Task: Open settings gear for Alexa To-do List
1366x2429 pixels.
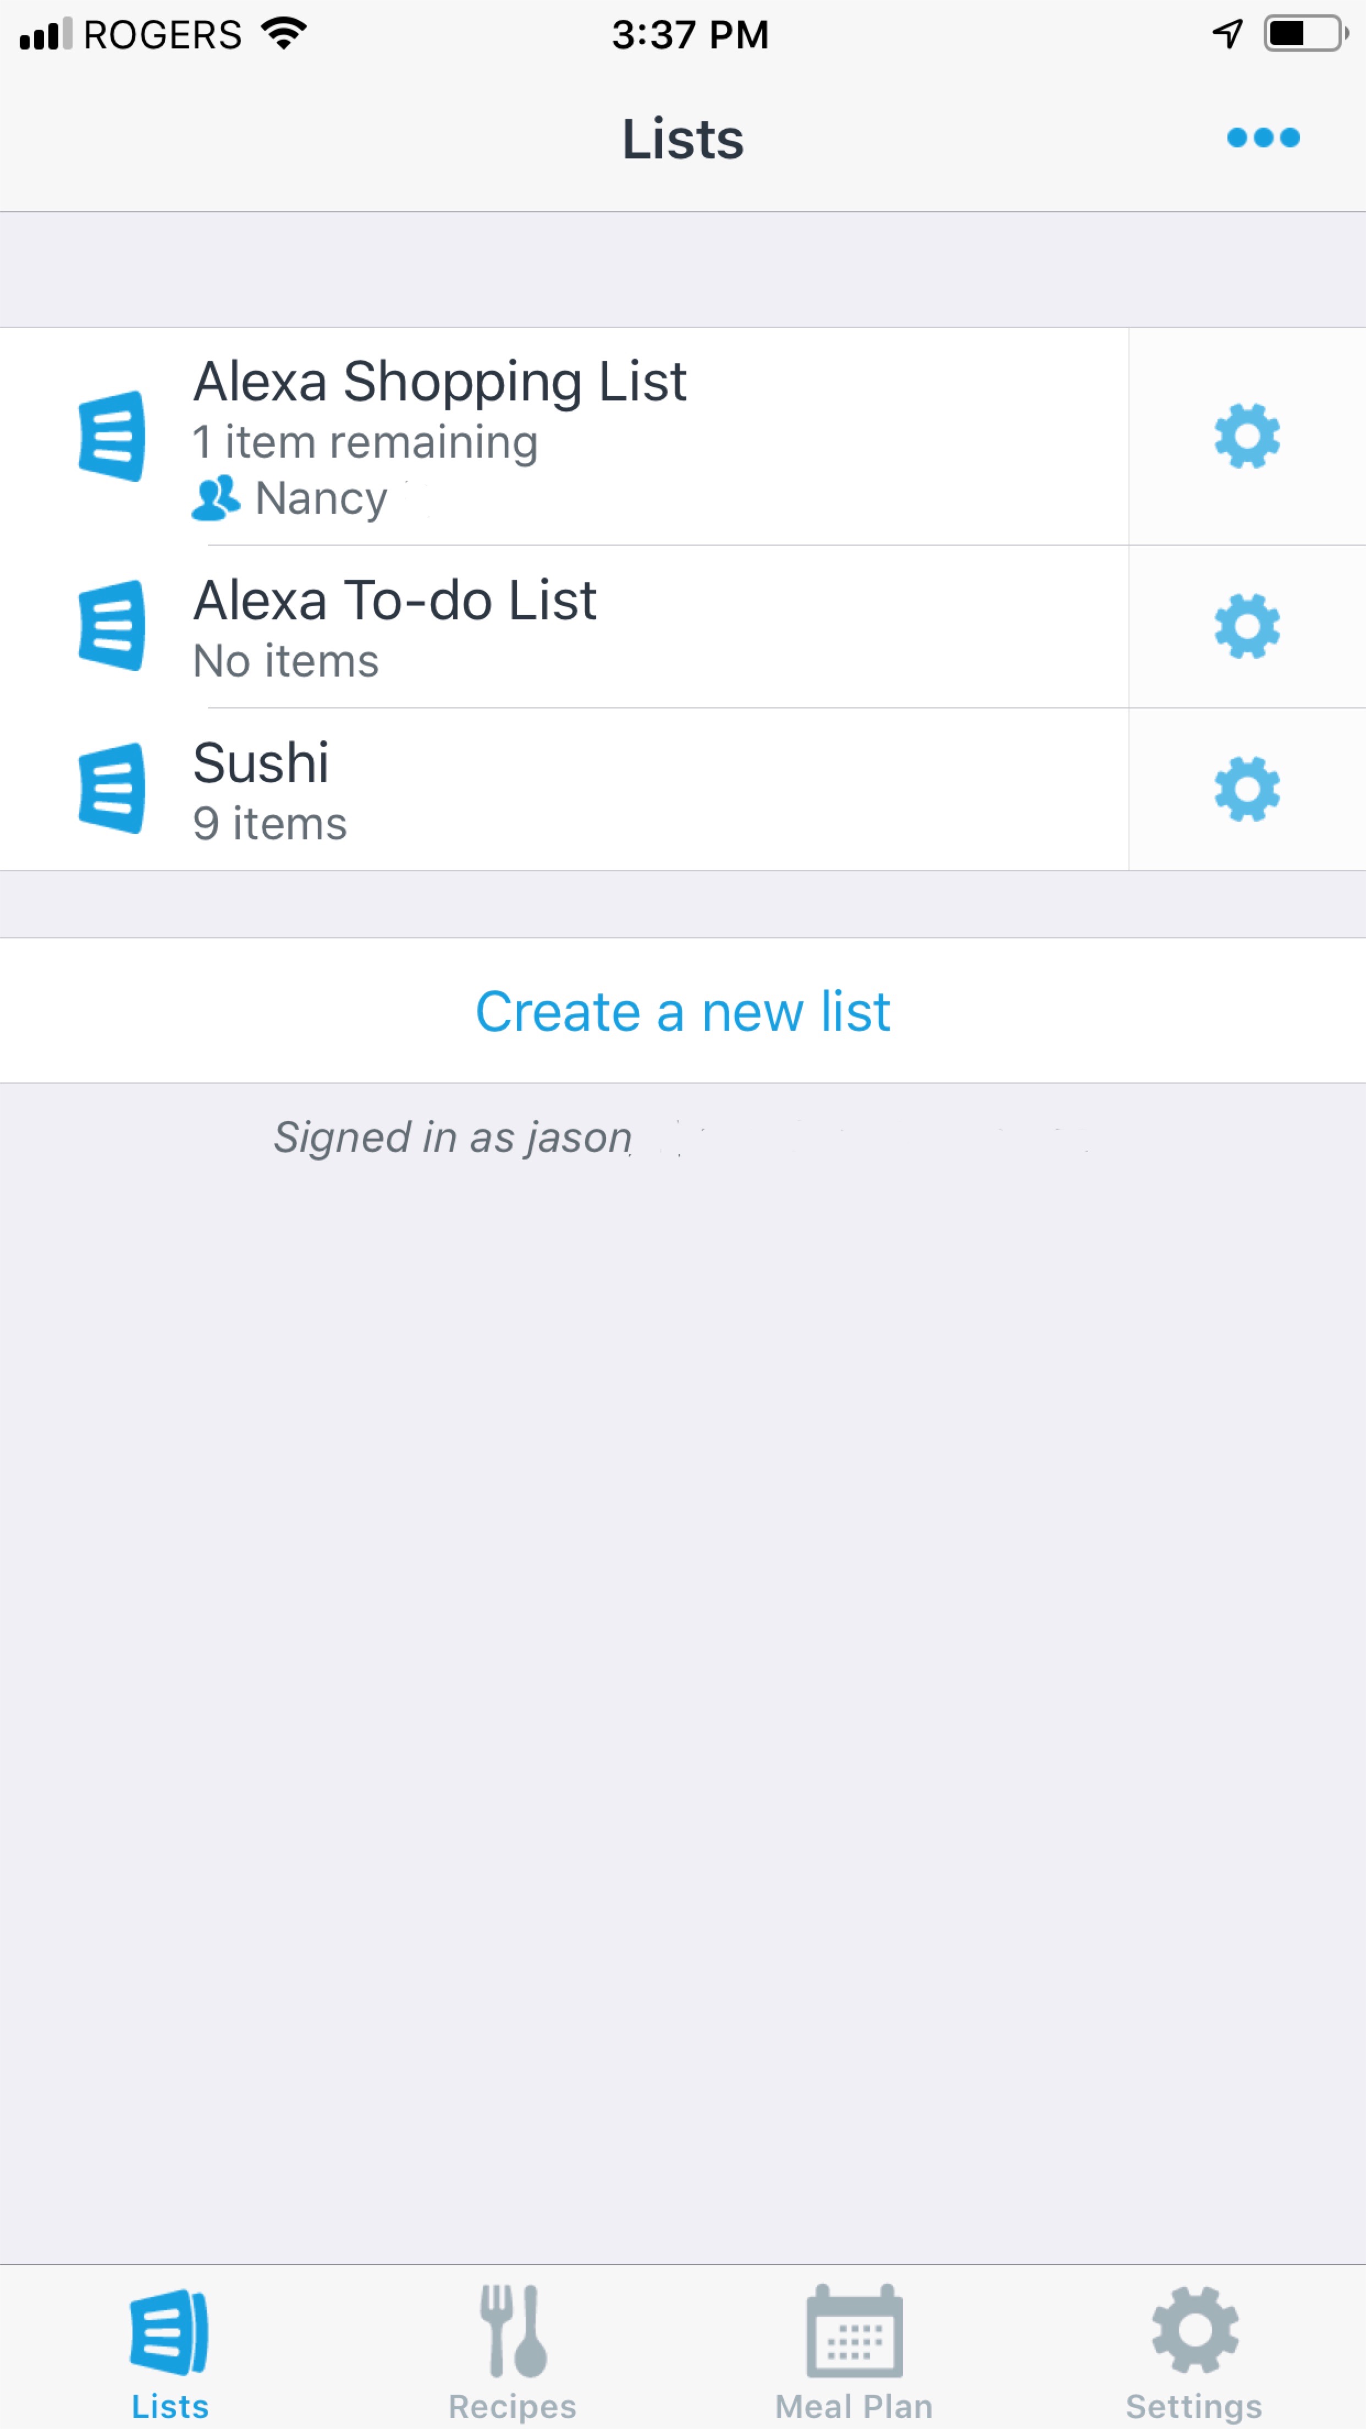Action: coord(1246,627)
